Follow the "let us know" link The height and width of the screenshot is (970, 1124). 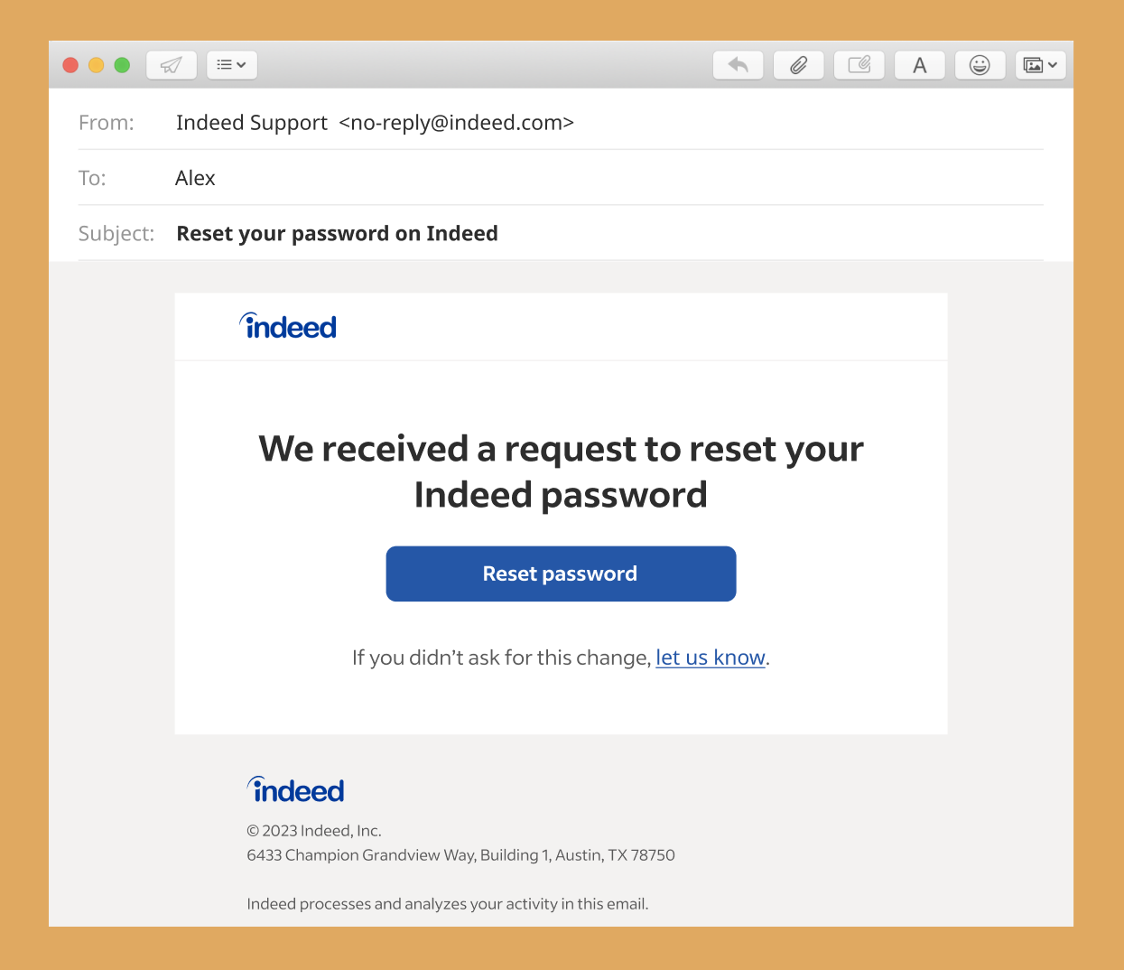pos(710,658)
